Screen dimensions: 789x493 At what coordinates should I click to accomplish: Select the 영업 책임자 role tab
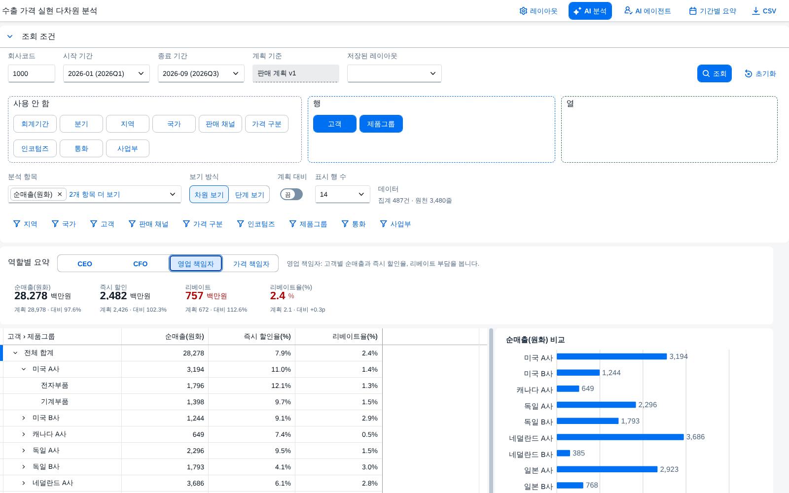196,263
